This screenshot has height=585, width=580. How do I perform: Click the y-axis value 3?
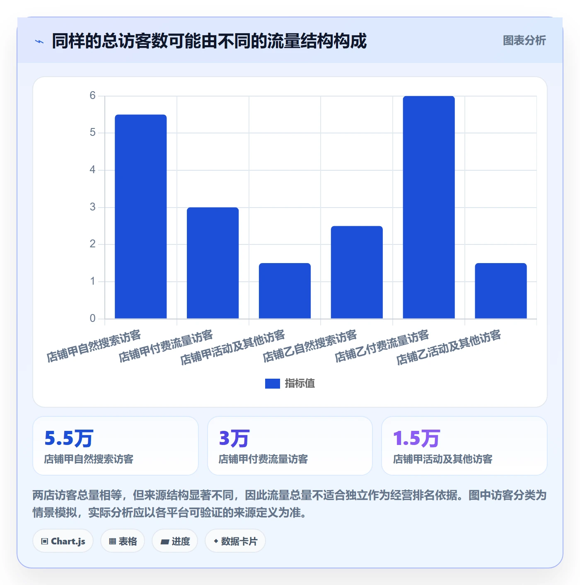92,207
